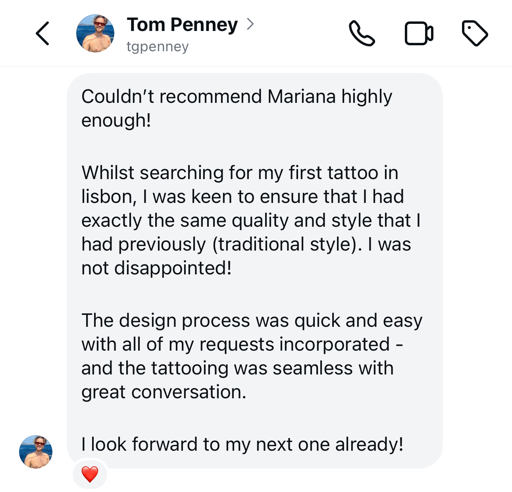Click the "not disappointed!" text
The width and height of the screenshot is (512, 492).
pos(156,268)
